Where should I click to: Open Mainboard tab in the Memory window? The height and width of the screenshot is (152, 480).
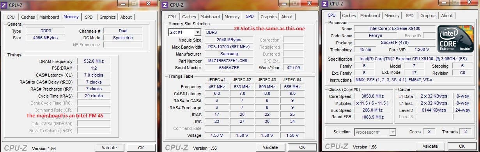tap(49, 17)
